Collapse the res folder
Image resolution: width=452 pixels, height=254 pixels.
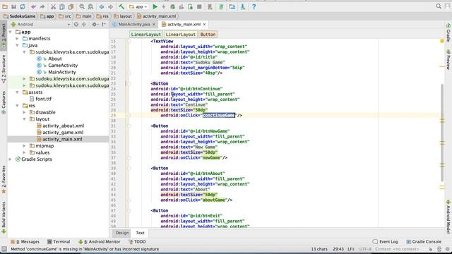(x=17, y=106)
